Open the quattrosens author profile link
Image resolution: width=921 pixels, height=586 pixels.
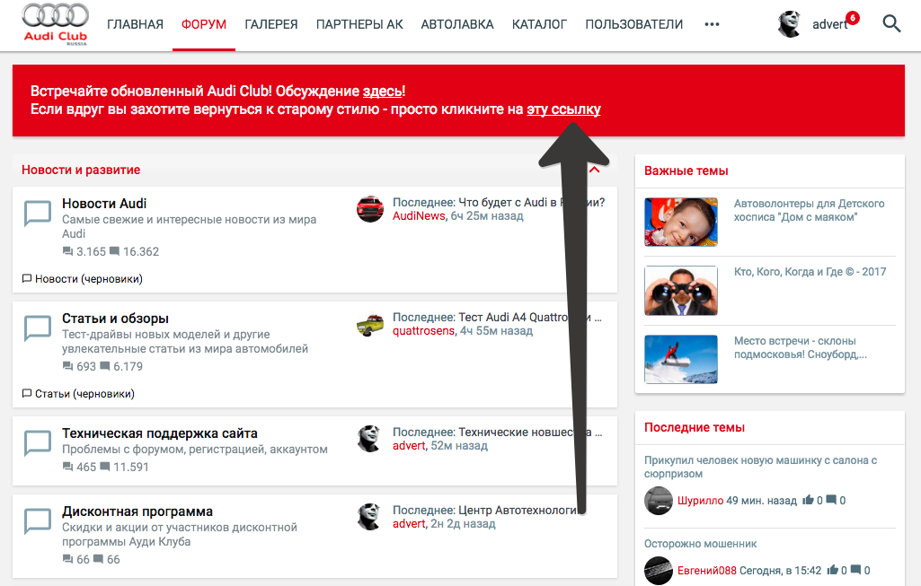423,331
